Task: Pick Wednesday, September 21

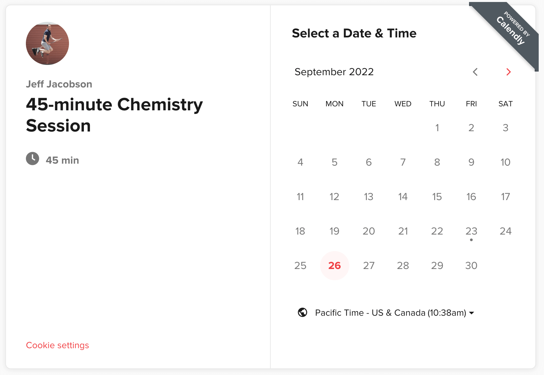Action: [403, 231]
